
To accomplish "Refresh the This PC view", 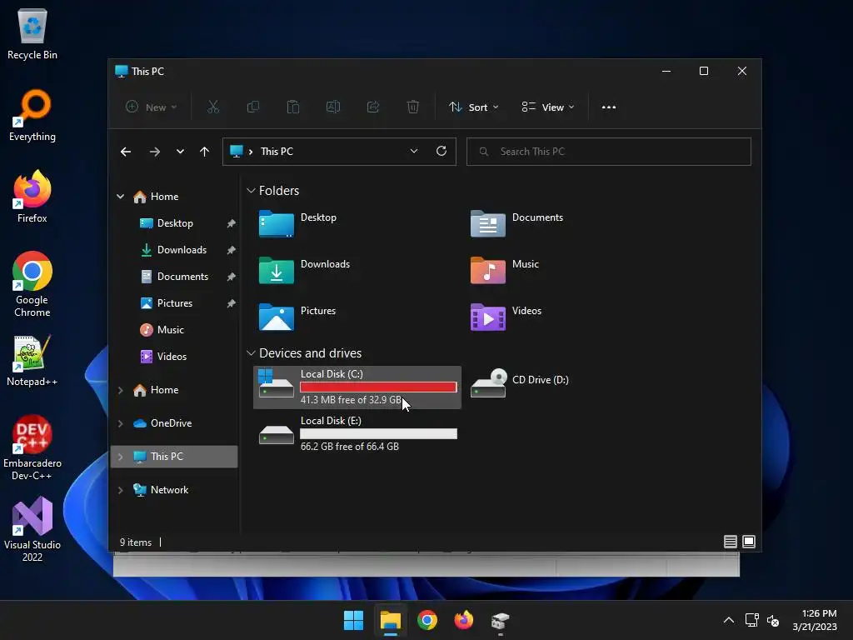I will coord(441,152).
